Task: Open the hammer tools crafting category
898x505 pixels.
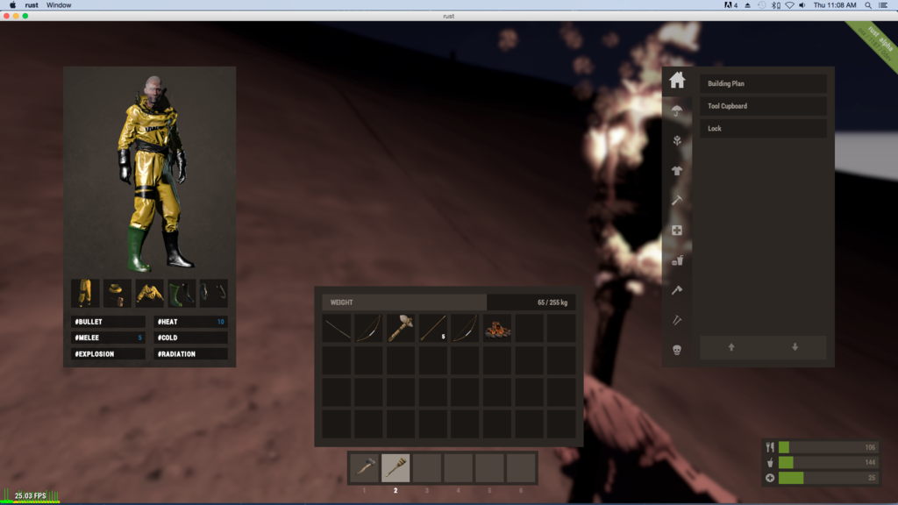Action: click(677, 201)
